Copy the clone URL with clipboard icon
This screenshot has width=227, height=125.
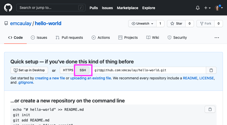[x=211, y=70]
